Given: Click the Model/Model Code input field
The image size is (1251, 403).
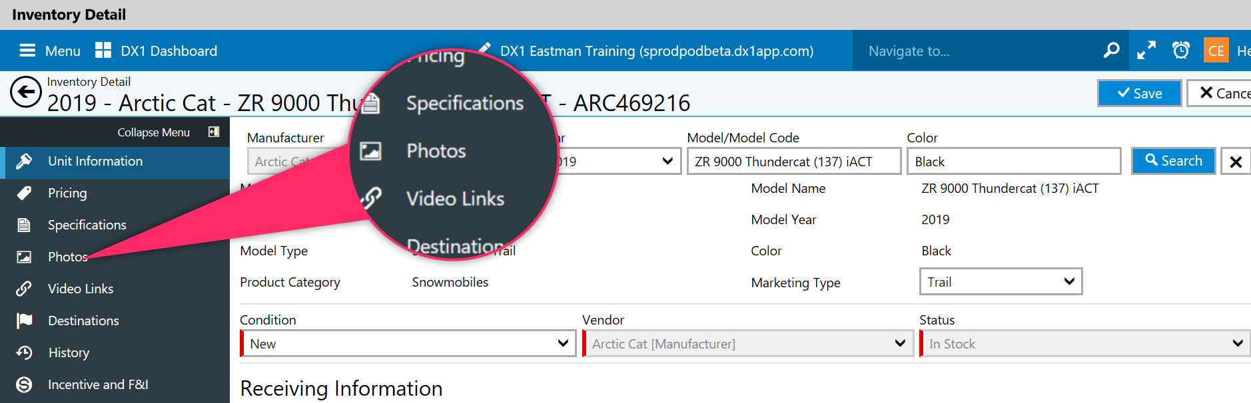Looking at the screenshot, I should pyautogui.click(x=794, y=162).
